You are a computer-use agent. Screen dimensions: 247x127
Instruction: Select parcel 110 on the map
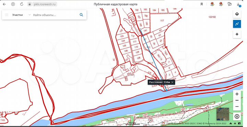136,47
